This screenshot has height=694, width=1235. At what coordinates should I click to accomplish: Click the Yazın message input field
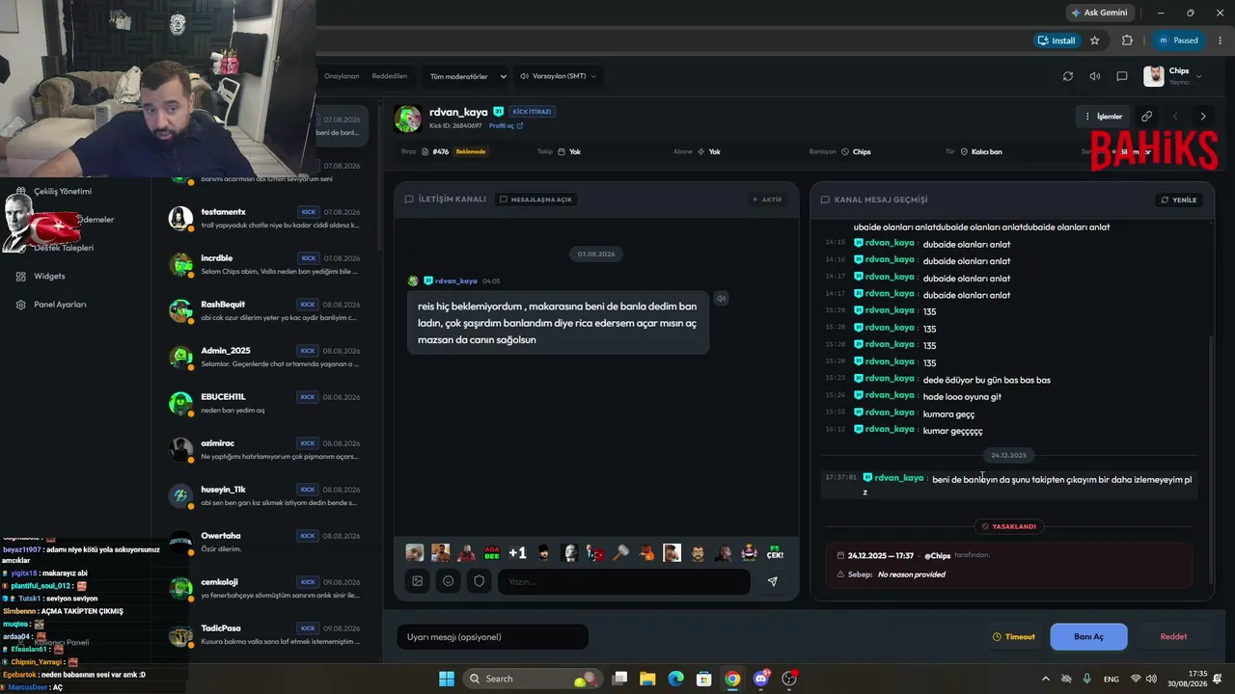623,581
